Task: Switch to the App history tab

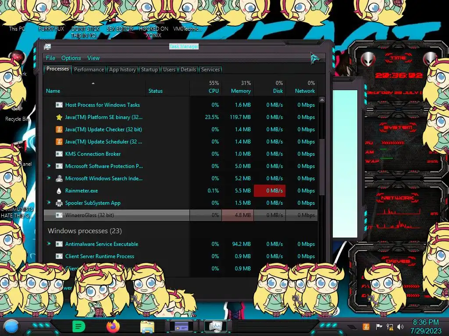Action: coord(122,70)
